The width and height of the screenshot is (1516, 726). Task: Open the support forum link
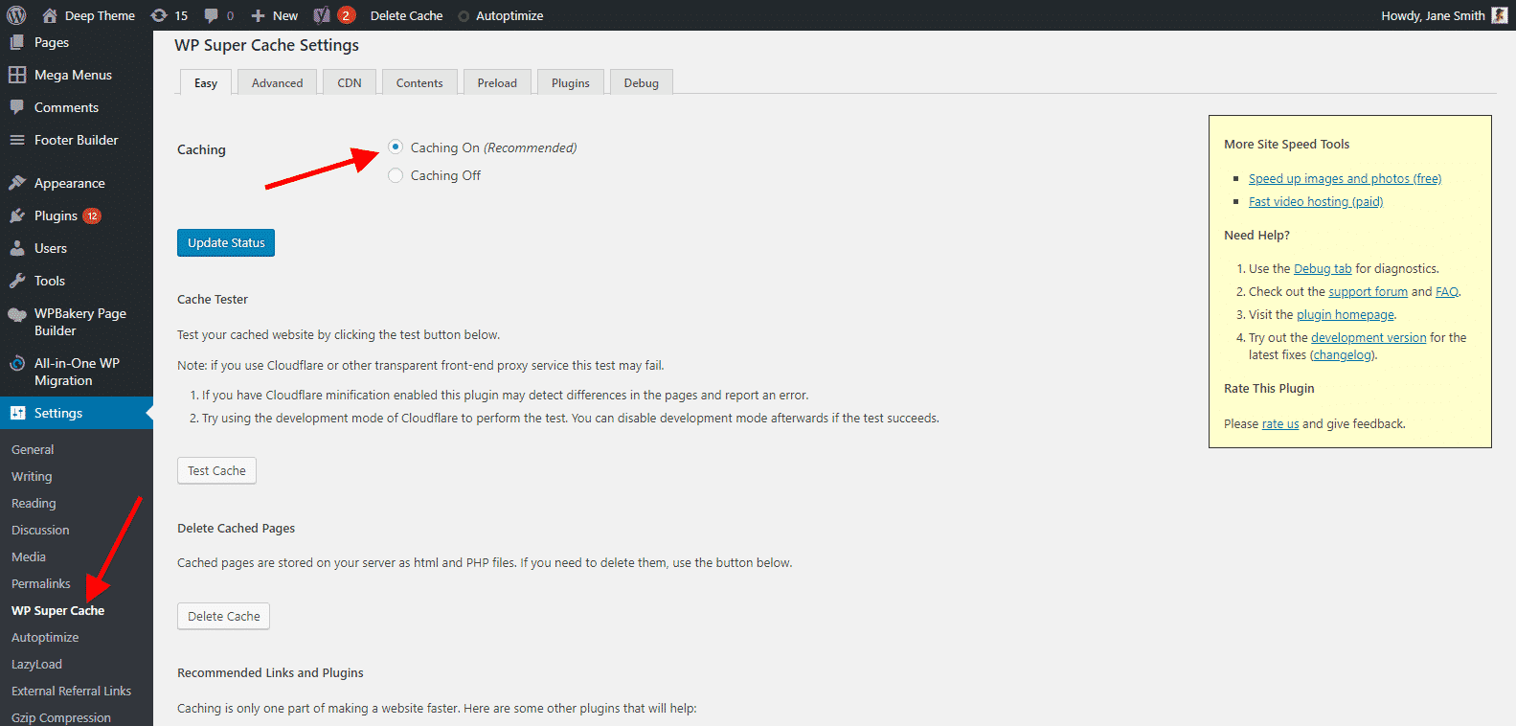1368,291
